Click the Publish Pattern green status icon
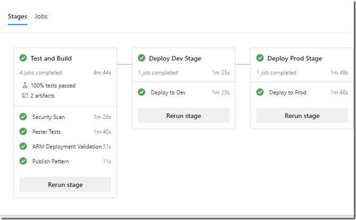This screenshot has width=356, height=220. (x=23, y=161)
